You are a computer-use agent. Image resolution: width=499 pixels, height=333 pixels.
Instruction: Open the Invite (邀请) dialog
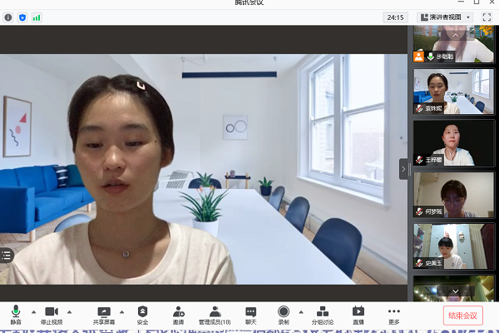point(178,314)
